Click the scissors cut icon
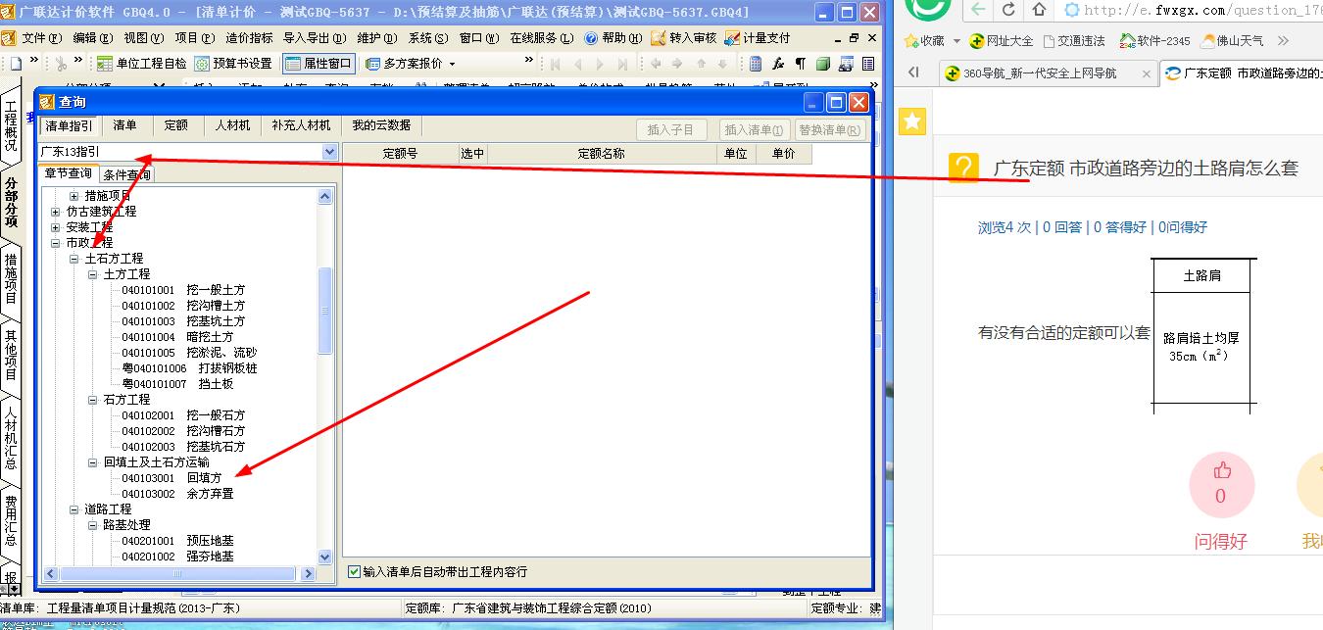 [61, 64]
